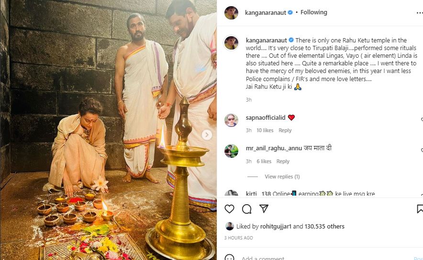Click mr_anil_raghu._annu's profile avatar
Image resolution: width=423 pixels, height=260 pixels.
pos(231,151)
